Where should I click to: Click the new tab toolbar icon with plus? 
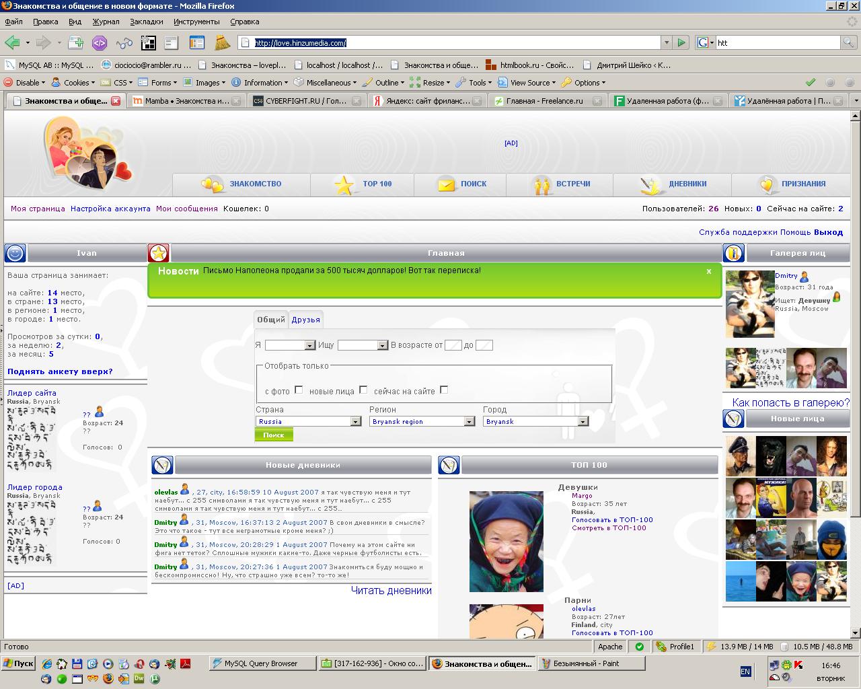click(x=75, y=43)
